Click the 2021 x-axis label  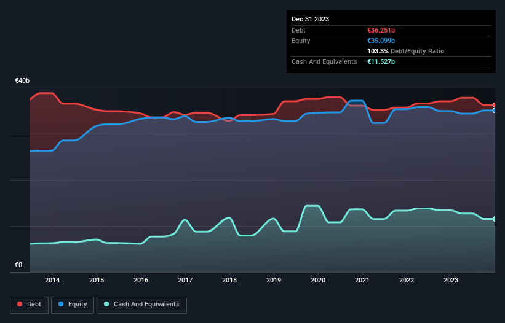click(362, 280)
